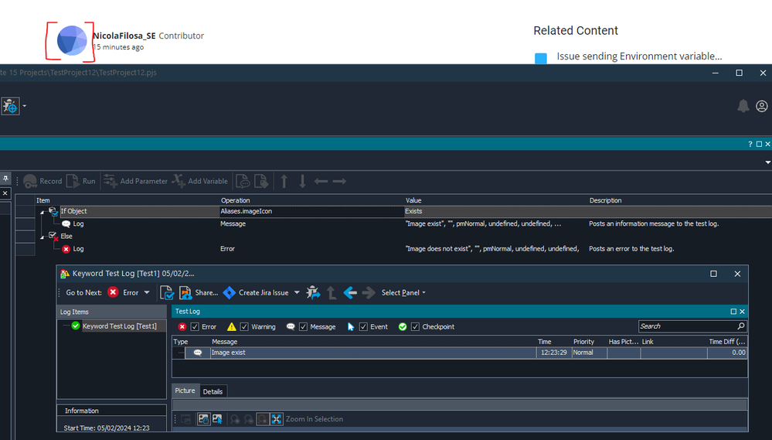Disable the Event filter checkbox
This screenshot has width=772, height=440.
[363, 326]
